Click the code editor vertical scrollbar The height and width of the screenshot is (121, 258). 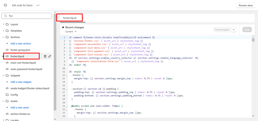[x=253, y=40]
